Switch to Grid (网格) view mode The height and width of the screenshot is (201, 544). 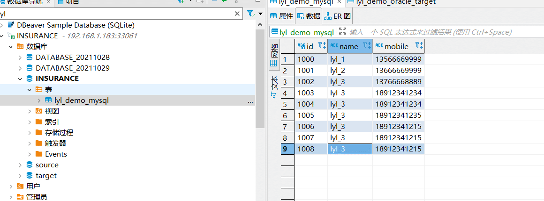[274, 56]
